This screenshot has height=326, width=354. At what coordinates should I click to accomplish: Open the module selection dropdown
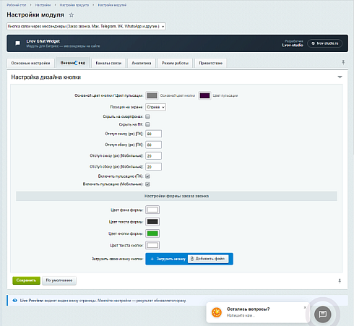[x=86, y=26]
